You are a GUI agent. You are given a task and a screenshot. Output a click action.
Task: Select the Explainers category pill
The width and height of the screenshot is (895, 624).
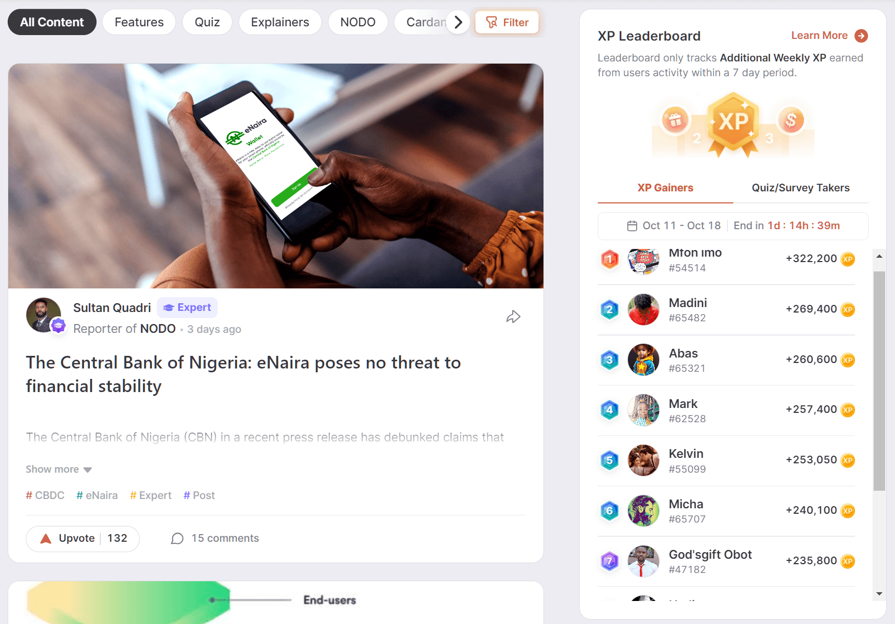click(280, 22)
